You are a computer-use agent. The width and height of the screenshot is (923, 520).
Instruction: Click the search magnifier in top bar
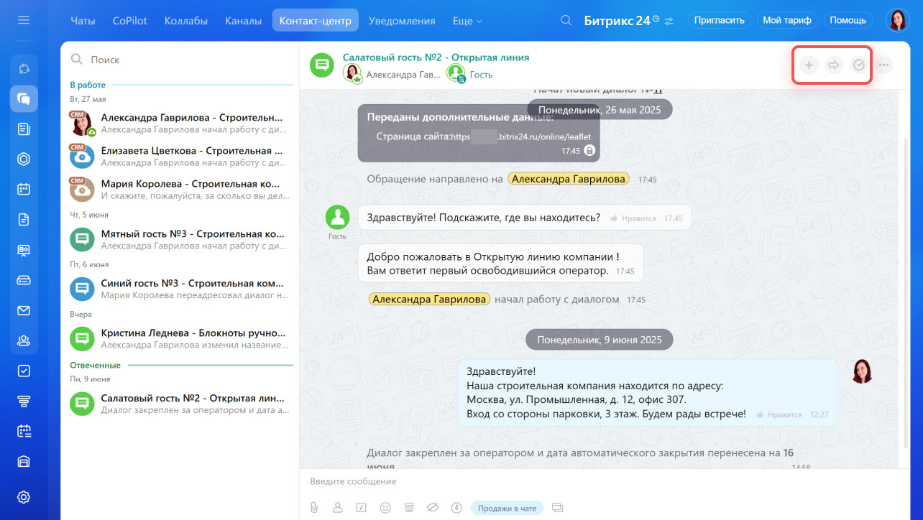(x=566, y=20)
